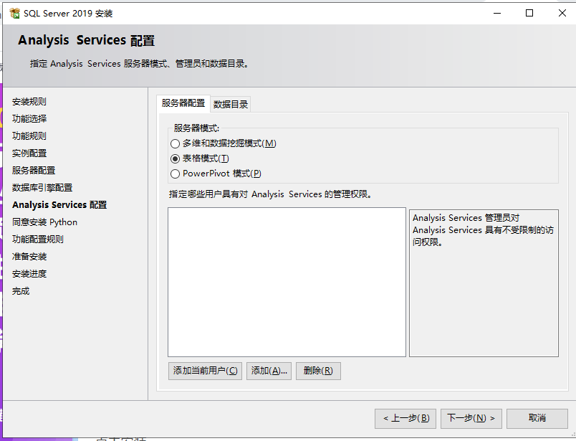Select 实例配置 step in sidebar

click(x=29, y=153)
